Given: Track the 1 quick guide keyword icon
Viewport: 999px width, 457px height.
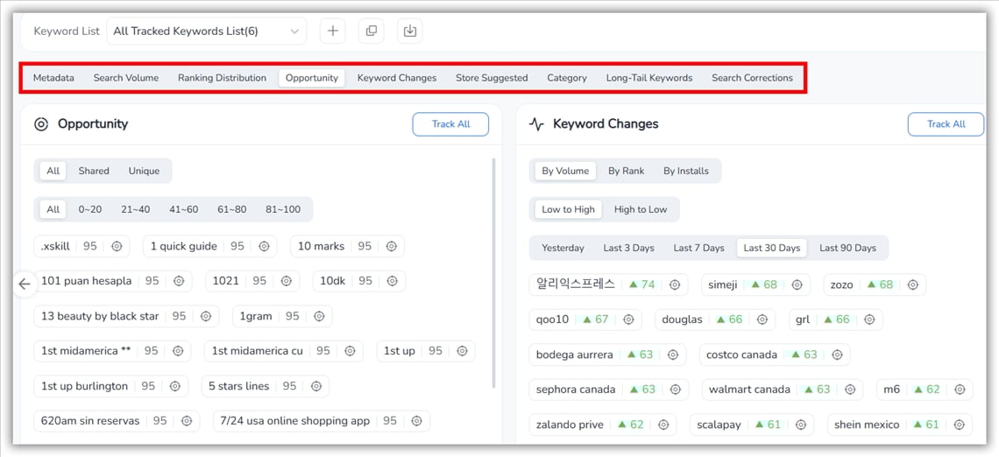Looking at the screenshot, I should point(264,246).
